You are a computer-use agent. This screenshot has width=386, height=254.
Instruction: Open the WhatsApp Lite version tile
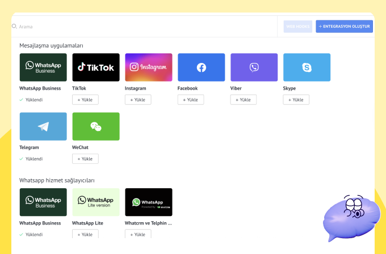pos(96,202)
